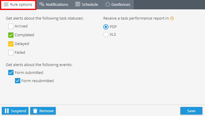Click the pentagon icon for Geofences
This screenshot has height=116, width=205.
pyautogui.click(x=107, y=4)
